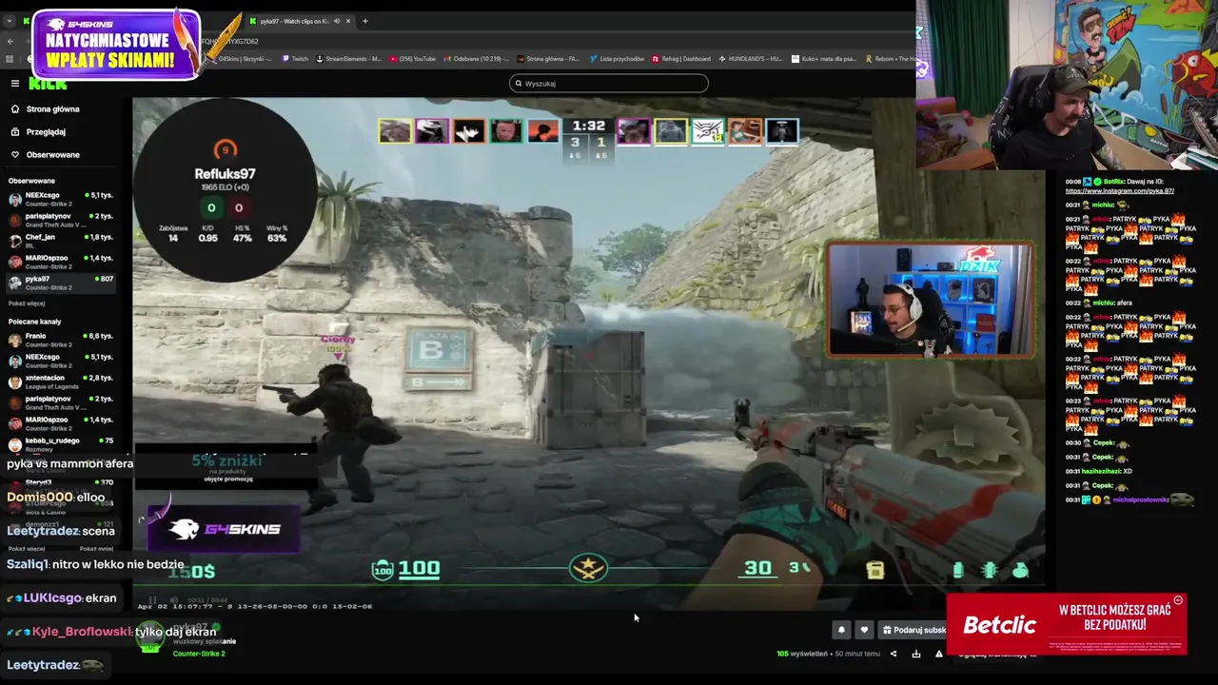Screen dimensions: 1218x685
Task: Open Franio recommended channel
Action: click(62, 340)
